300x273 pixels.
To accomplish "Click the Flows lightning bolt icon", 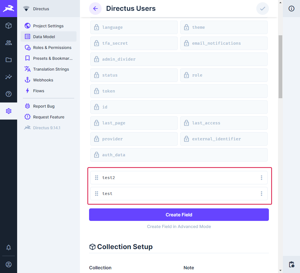I will (x=27, y=91).
